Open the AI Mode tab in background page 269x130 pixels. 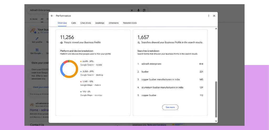click(x=34, y=19)
